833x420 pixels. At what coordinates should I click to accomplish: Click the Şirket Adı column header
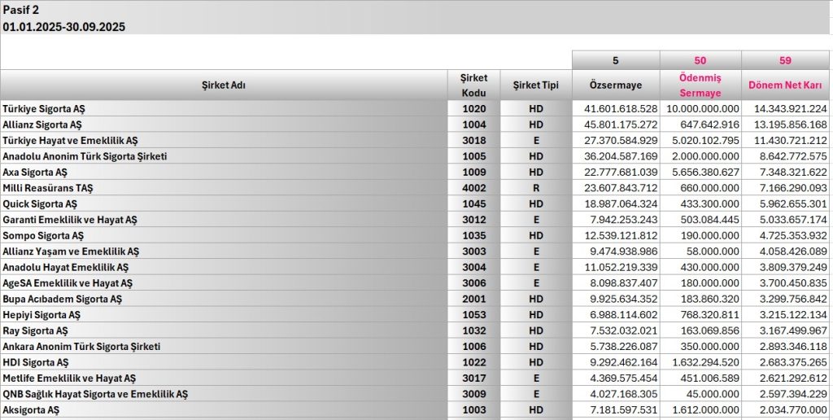pyautogui.click(x=223, y=85)
